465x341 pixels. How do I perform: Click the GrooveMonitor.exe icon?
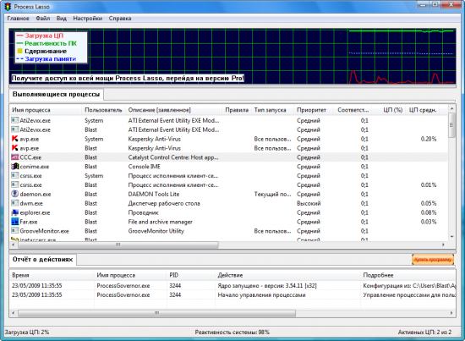pos(15,231)
